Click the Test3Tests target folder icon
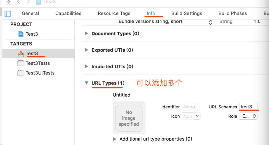 (x=21, y=63)
